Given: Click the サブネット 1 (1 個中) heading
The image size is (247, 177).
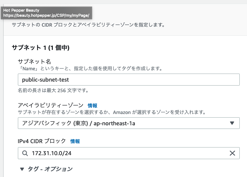Looking at the screenshot, I should point(40,48).
